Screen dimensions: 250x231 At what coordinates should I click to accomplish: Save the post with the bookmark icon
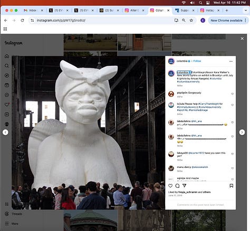tap(232, 186)
